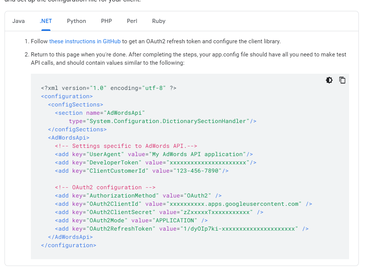The image size is (369, 278).
Task: Open the Python tab
Action: [76, 21]
